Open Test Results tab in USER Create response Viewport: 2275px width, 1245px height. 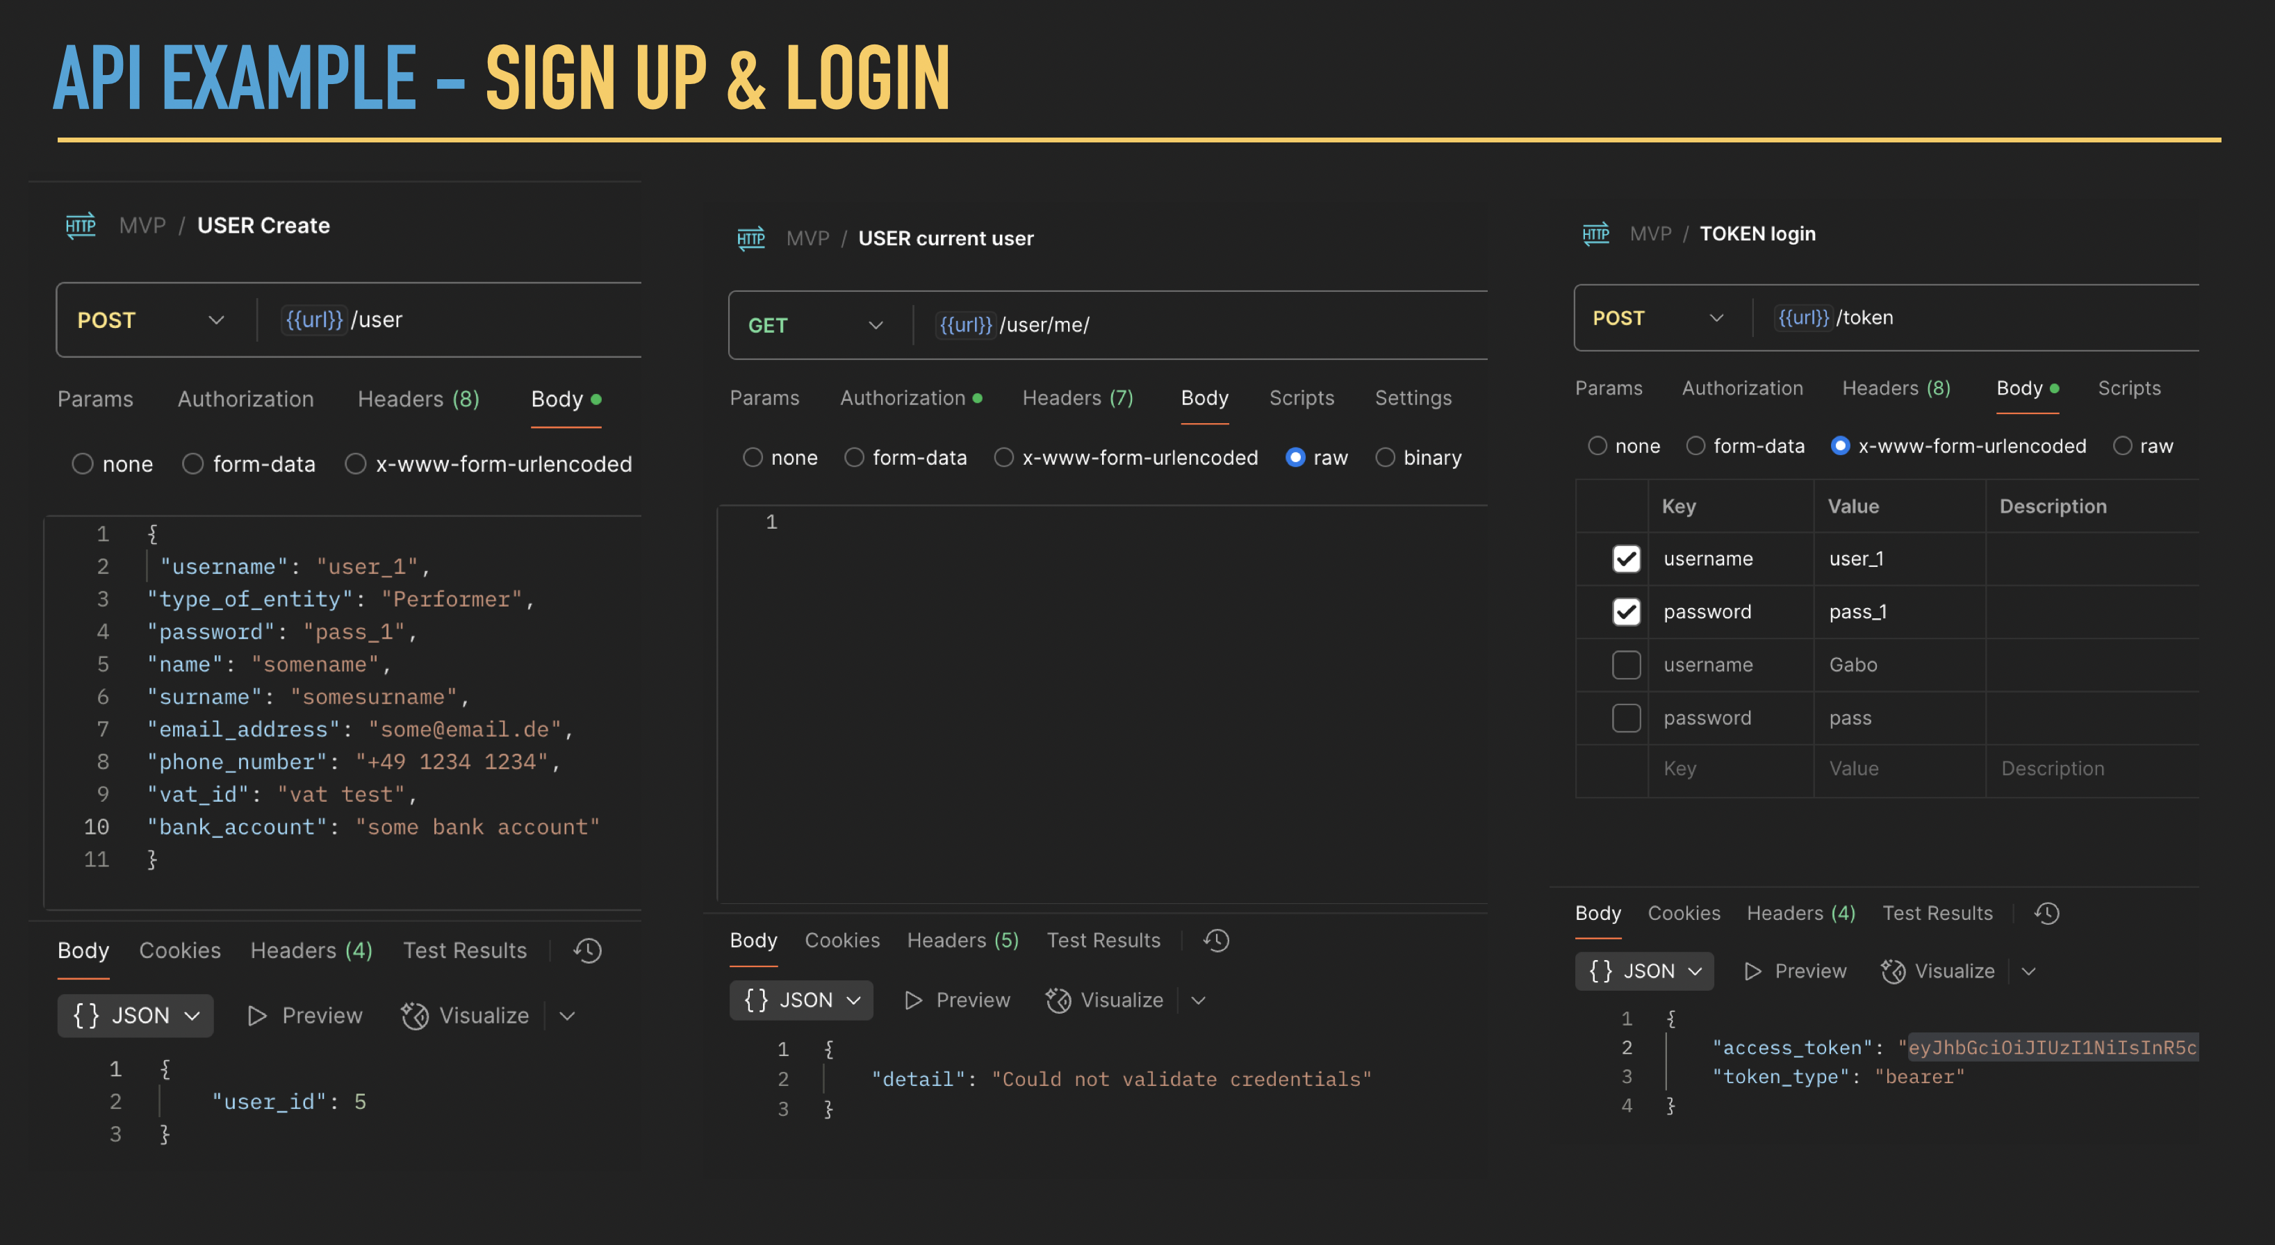point(465,950)
